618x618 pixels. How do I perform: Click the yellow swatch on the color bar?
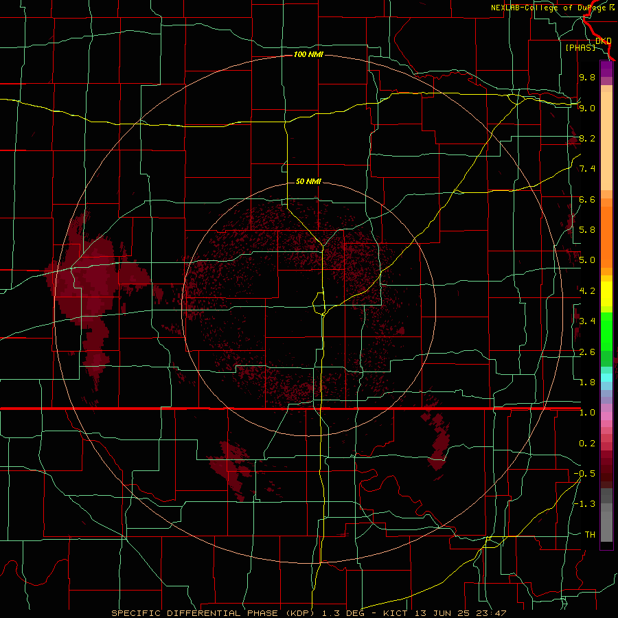(606, 294)
